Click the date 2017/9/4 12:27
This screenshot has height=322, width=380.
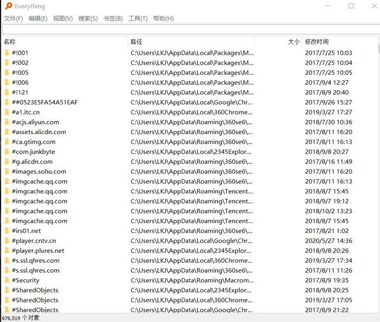(327, 82)
